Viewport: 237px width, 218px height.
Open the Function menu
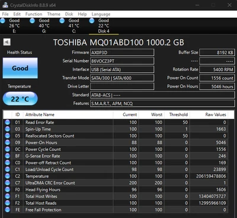click(34, 14)
